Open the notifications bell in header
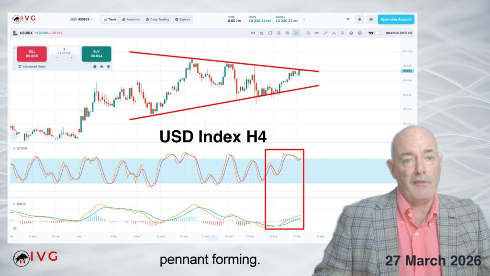 click(x=359, y=20)
